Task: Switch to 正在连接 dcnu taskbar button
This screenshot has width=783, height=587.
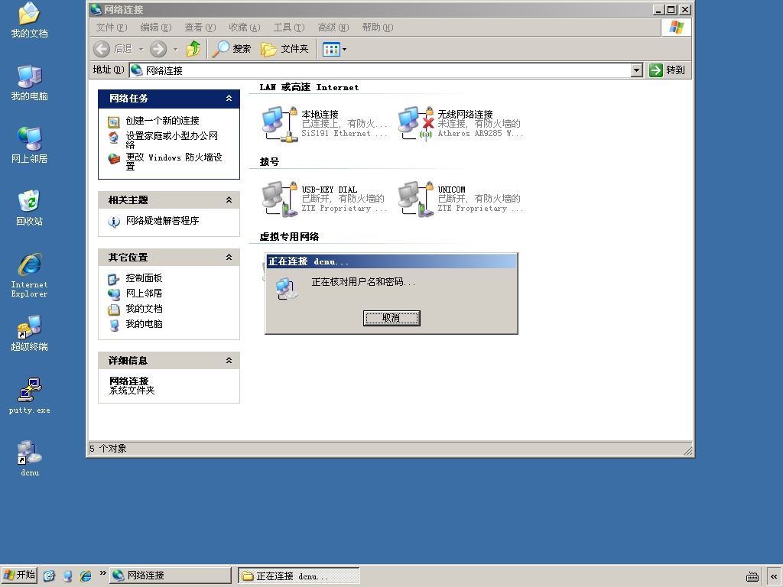Action: pyautogui.click(x=299, y=576)
